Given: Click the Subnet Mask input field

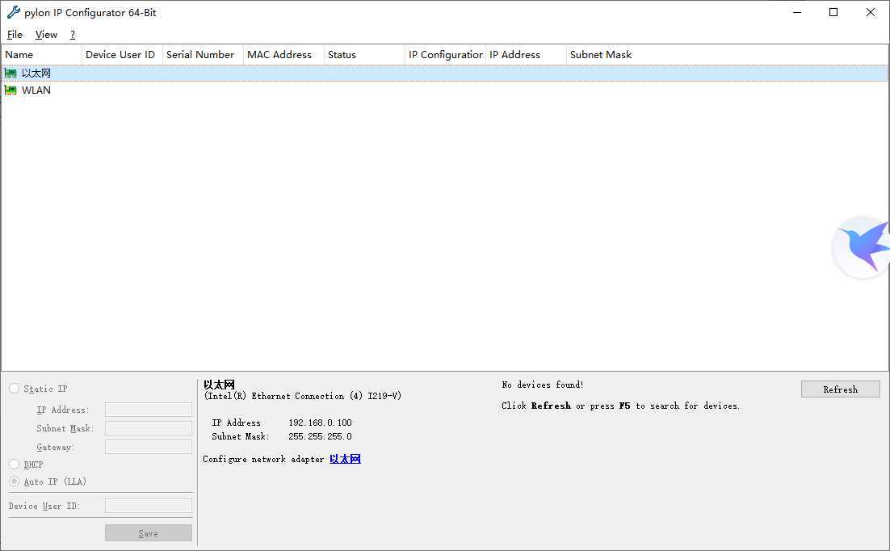Looking at the screenshot, I should 149,428.
